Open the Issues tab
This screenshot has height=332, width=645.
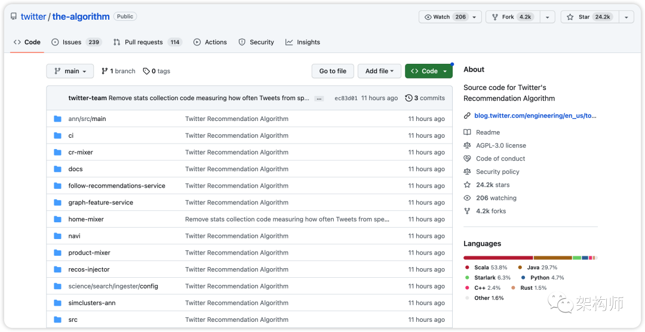[x=76, y=42]
